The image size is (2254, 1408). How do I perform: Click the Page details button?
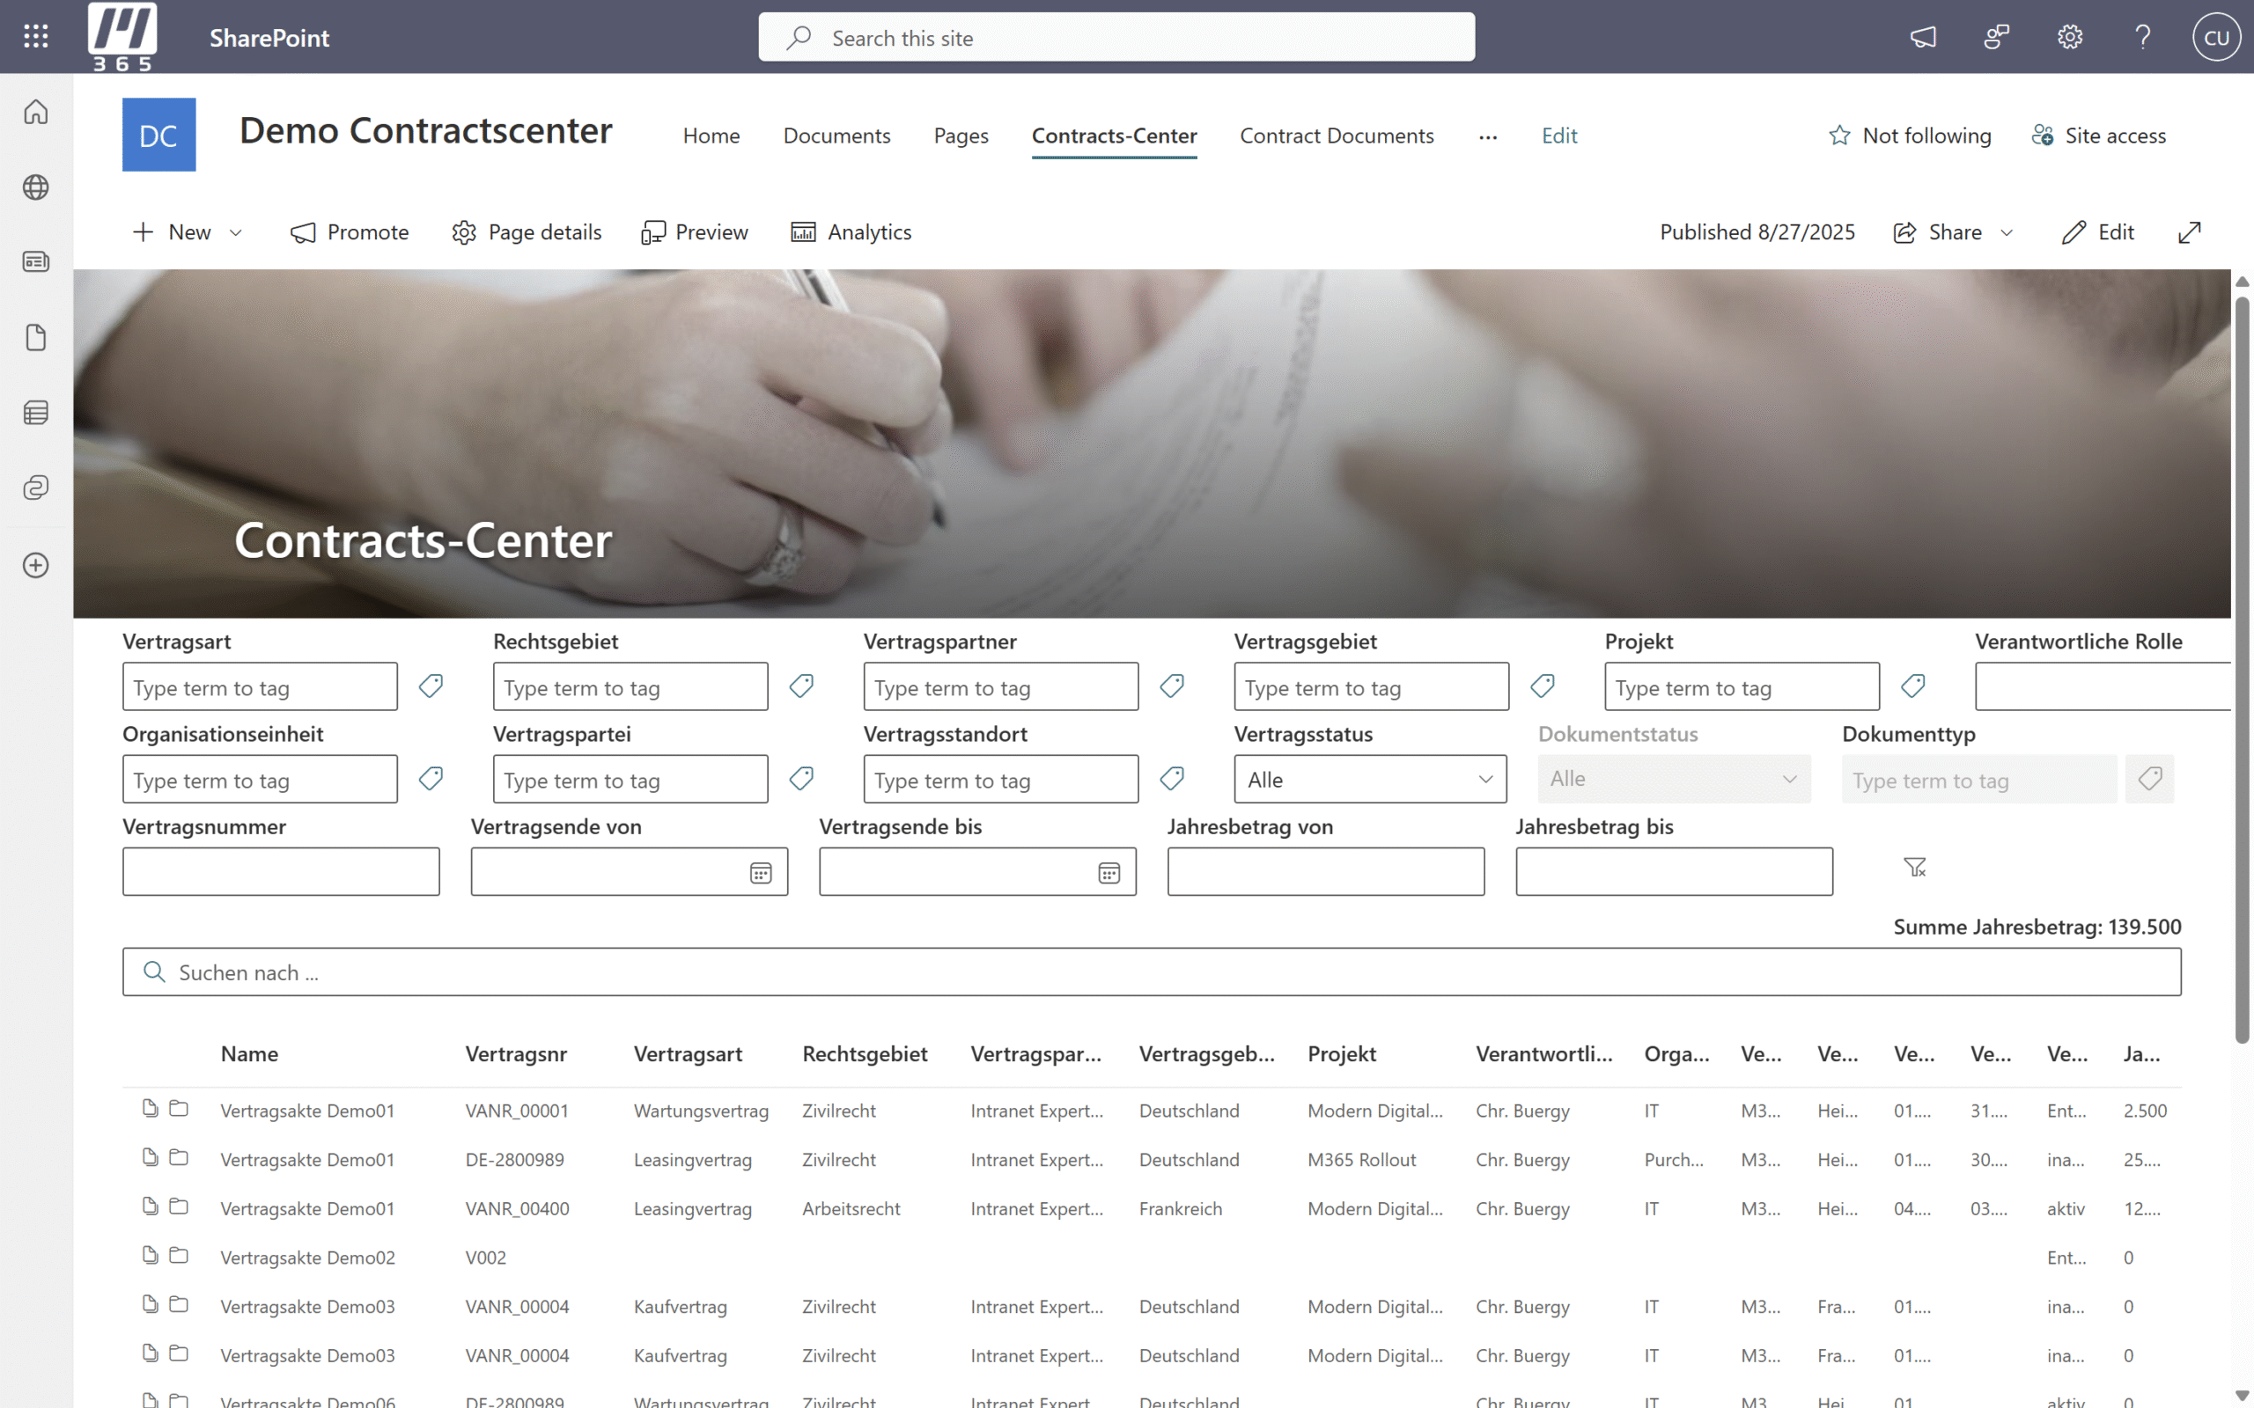click(x=527, y=231)
